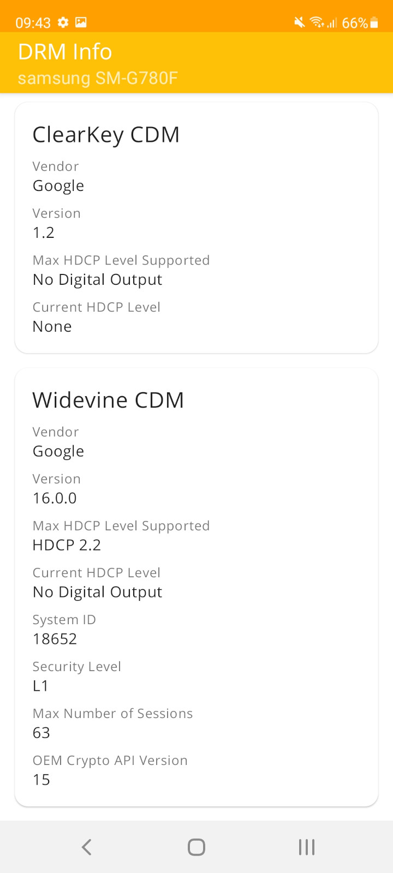The image size is (393, 873).
Task: Tap the HDCP 2.2 value
Action: (67, 545)
